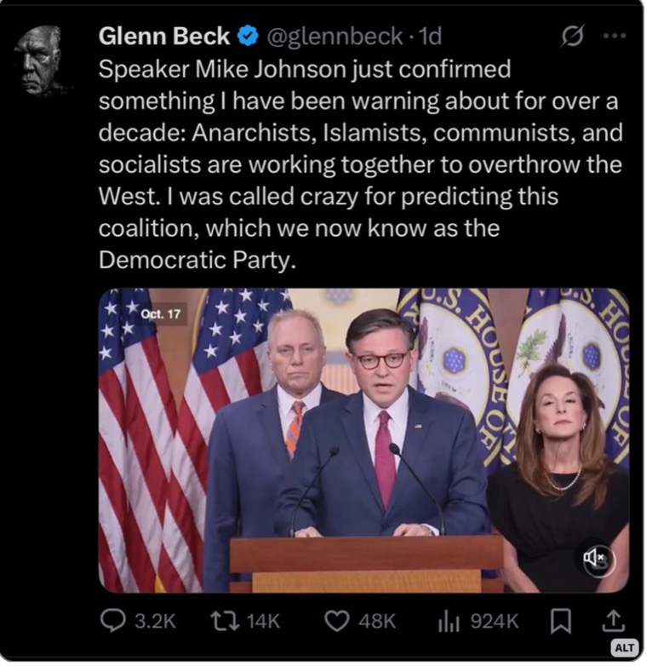This screenshot has height=666, width=652.
Task: Click the repost arrows icon
Action: pyautogui.click(x=224, y=622)
